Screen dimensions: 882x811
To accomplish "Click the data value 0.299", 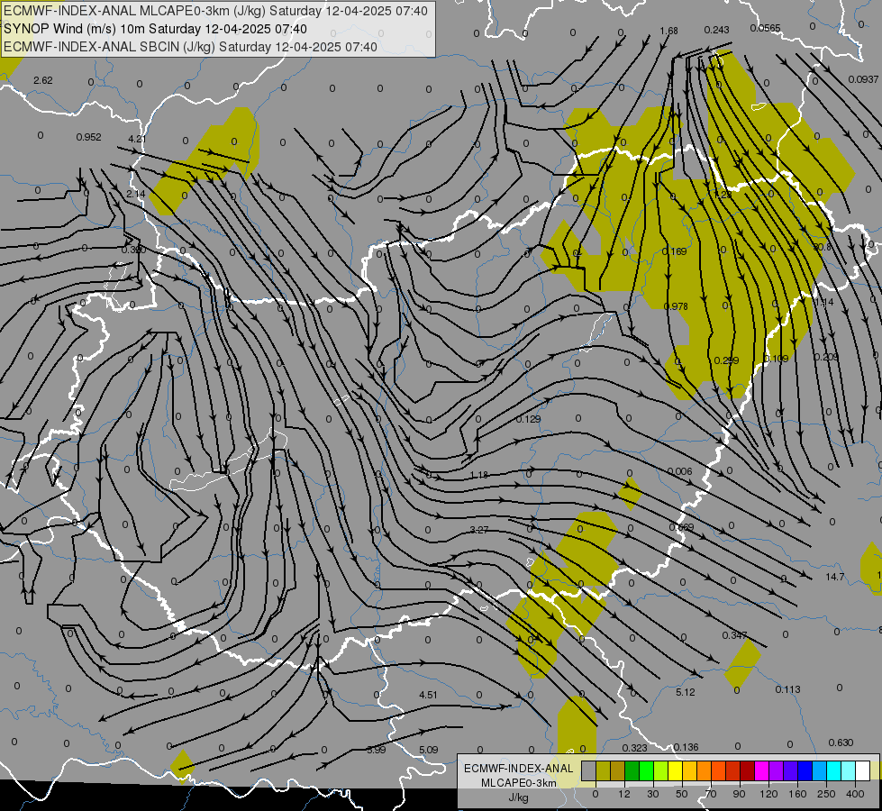I will 726,360.
